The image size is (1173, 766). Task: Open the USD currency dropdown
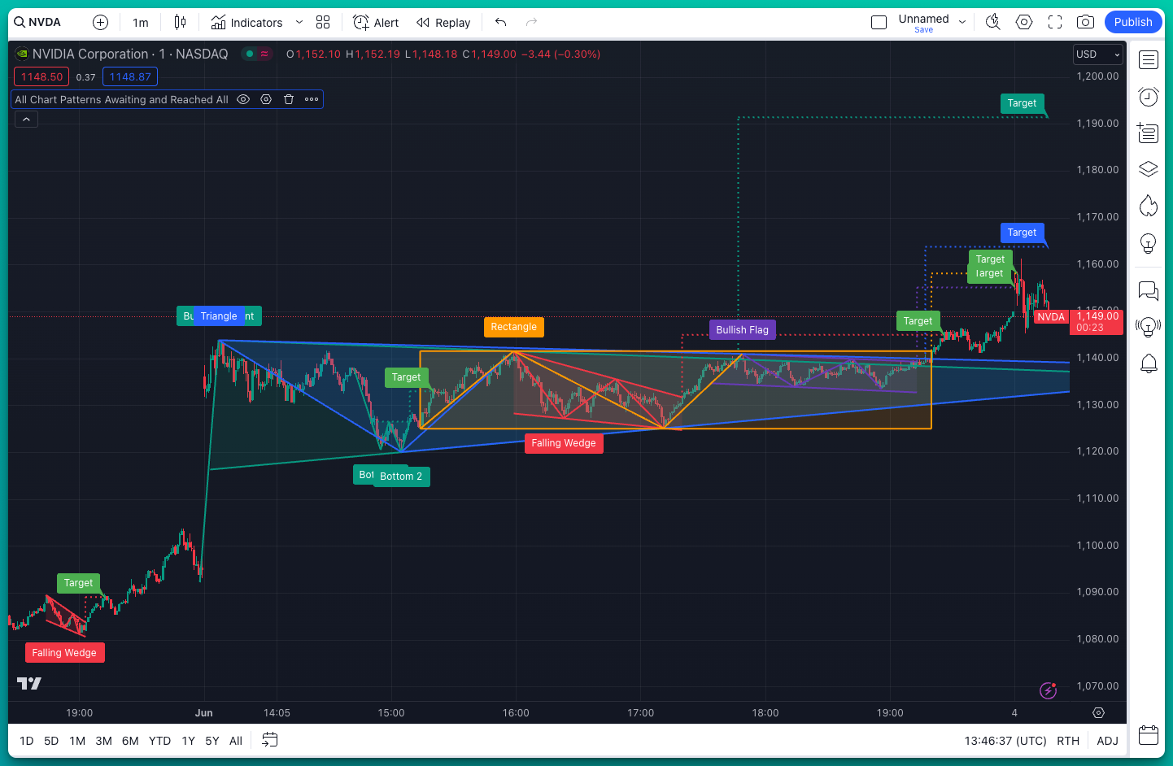click(1097, 54)
